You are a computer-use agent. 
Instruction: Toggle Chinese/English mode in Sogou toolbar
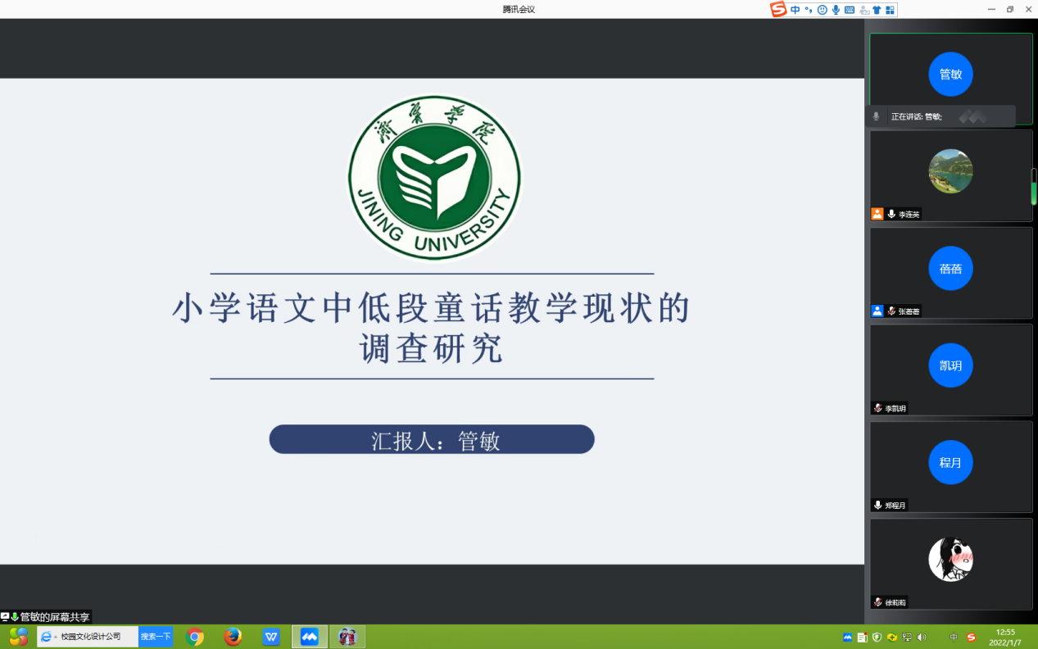(795, 10)
